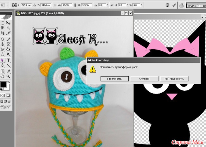This screenshot has height=147, width=206.
Task: Cancel transform with the circle-slash icon
Action: pos(167,5)
